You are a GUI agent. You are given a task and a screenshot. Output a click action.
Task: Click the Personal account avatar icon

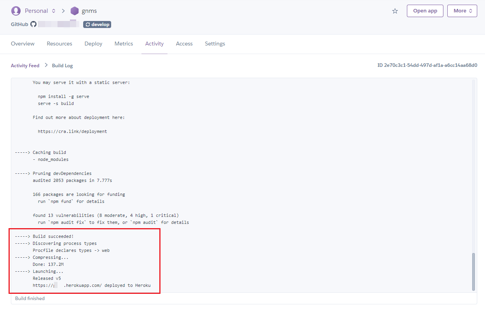tap(16, 11)
